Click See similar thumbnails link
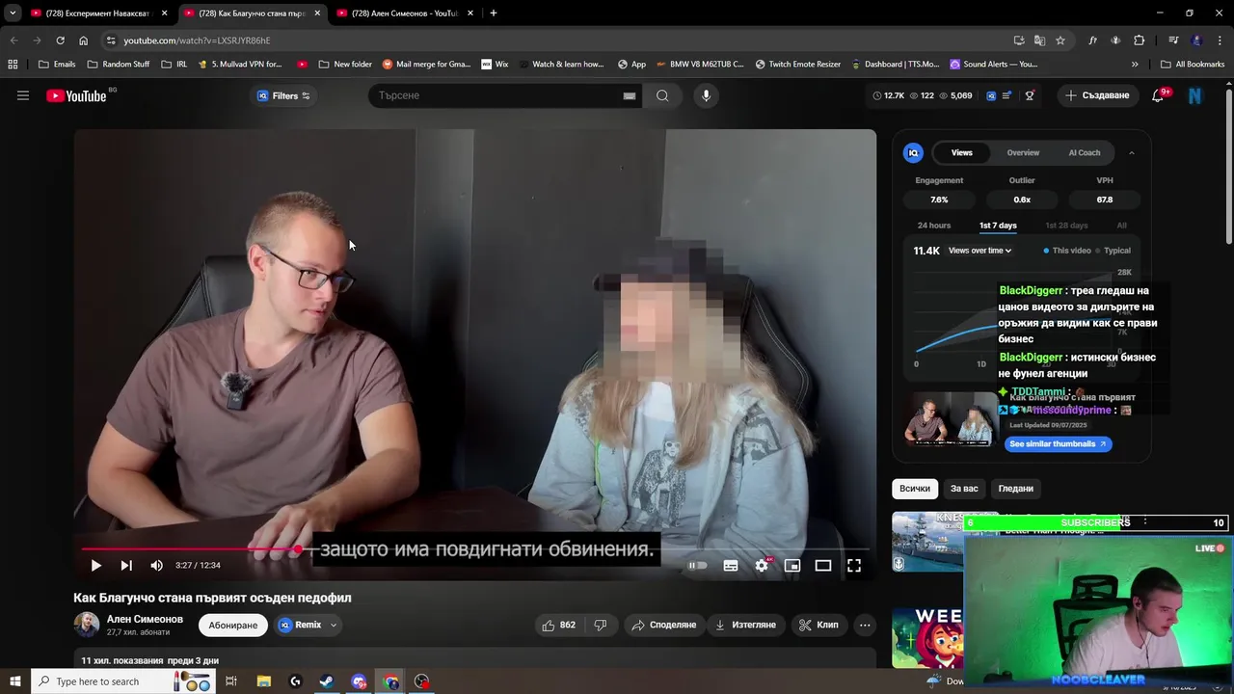 pos(1058,444)
